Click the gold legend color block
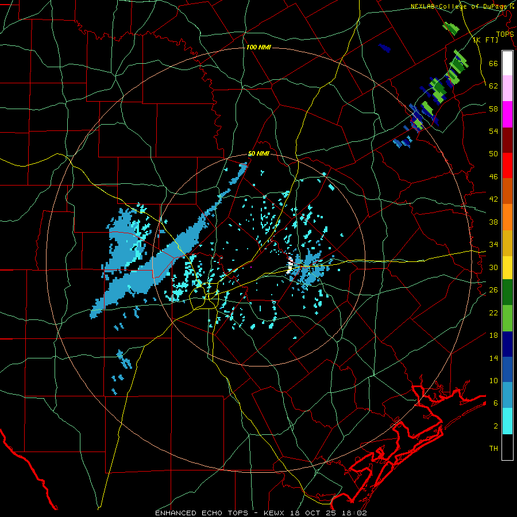517x517 pixels. 507,242
